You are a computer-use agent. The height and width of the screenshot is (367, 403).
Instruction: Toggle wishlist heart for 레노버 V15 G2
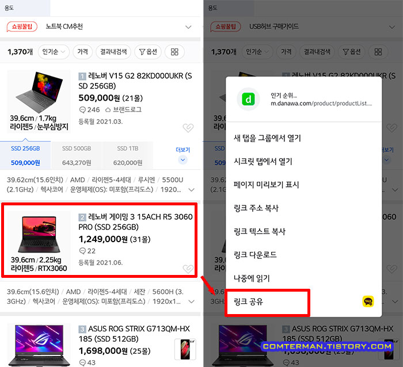pyautogui.click(x=188, y=127)
